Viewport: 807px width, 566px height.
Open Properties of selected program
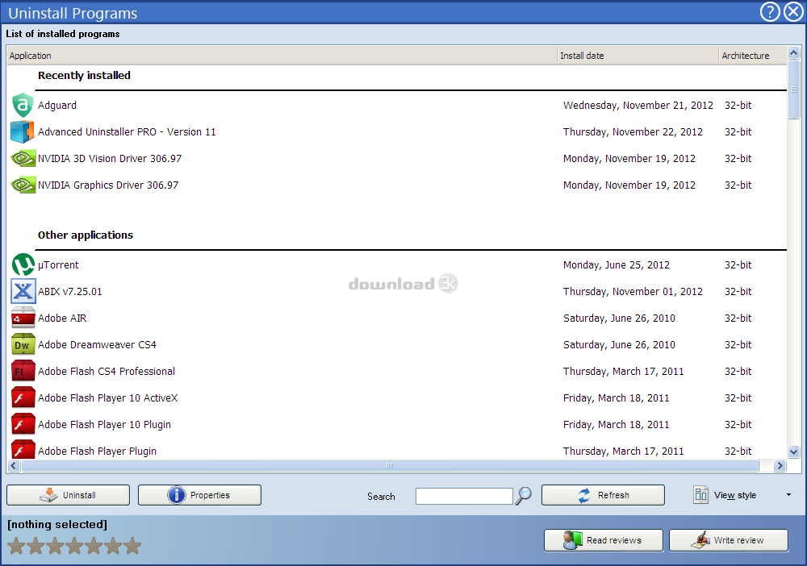(199, 495)
